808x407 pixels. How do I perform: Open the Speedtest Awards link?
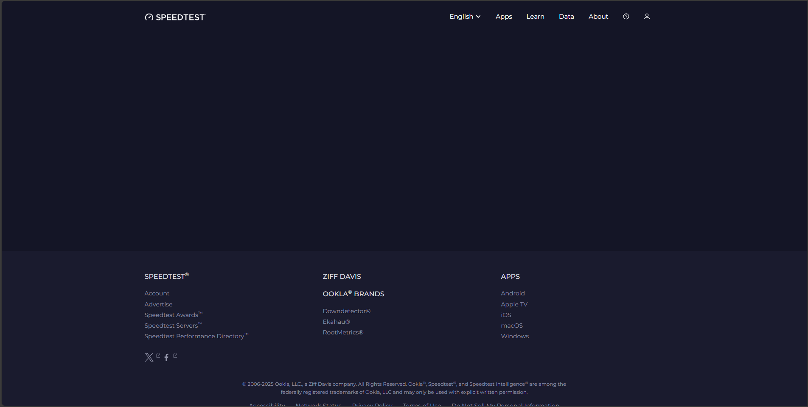[x=174, y=315]
